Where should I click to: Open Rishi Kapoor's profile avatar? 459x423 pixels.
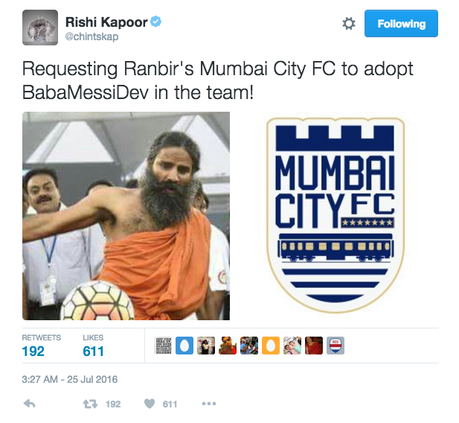[40, 28]
